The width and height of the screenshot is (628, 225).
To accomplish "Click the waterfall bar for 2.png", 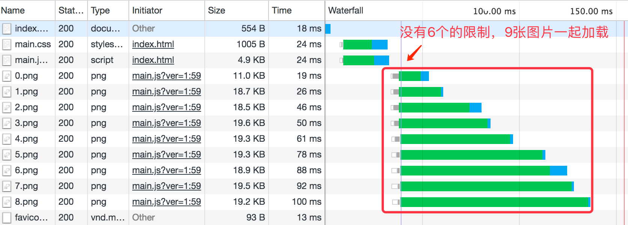I will click(x=440, y=108).
